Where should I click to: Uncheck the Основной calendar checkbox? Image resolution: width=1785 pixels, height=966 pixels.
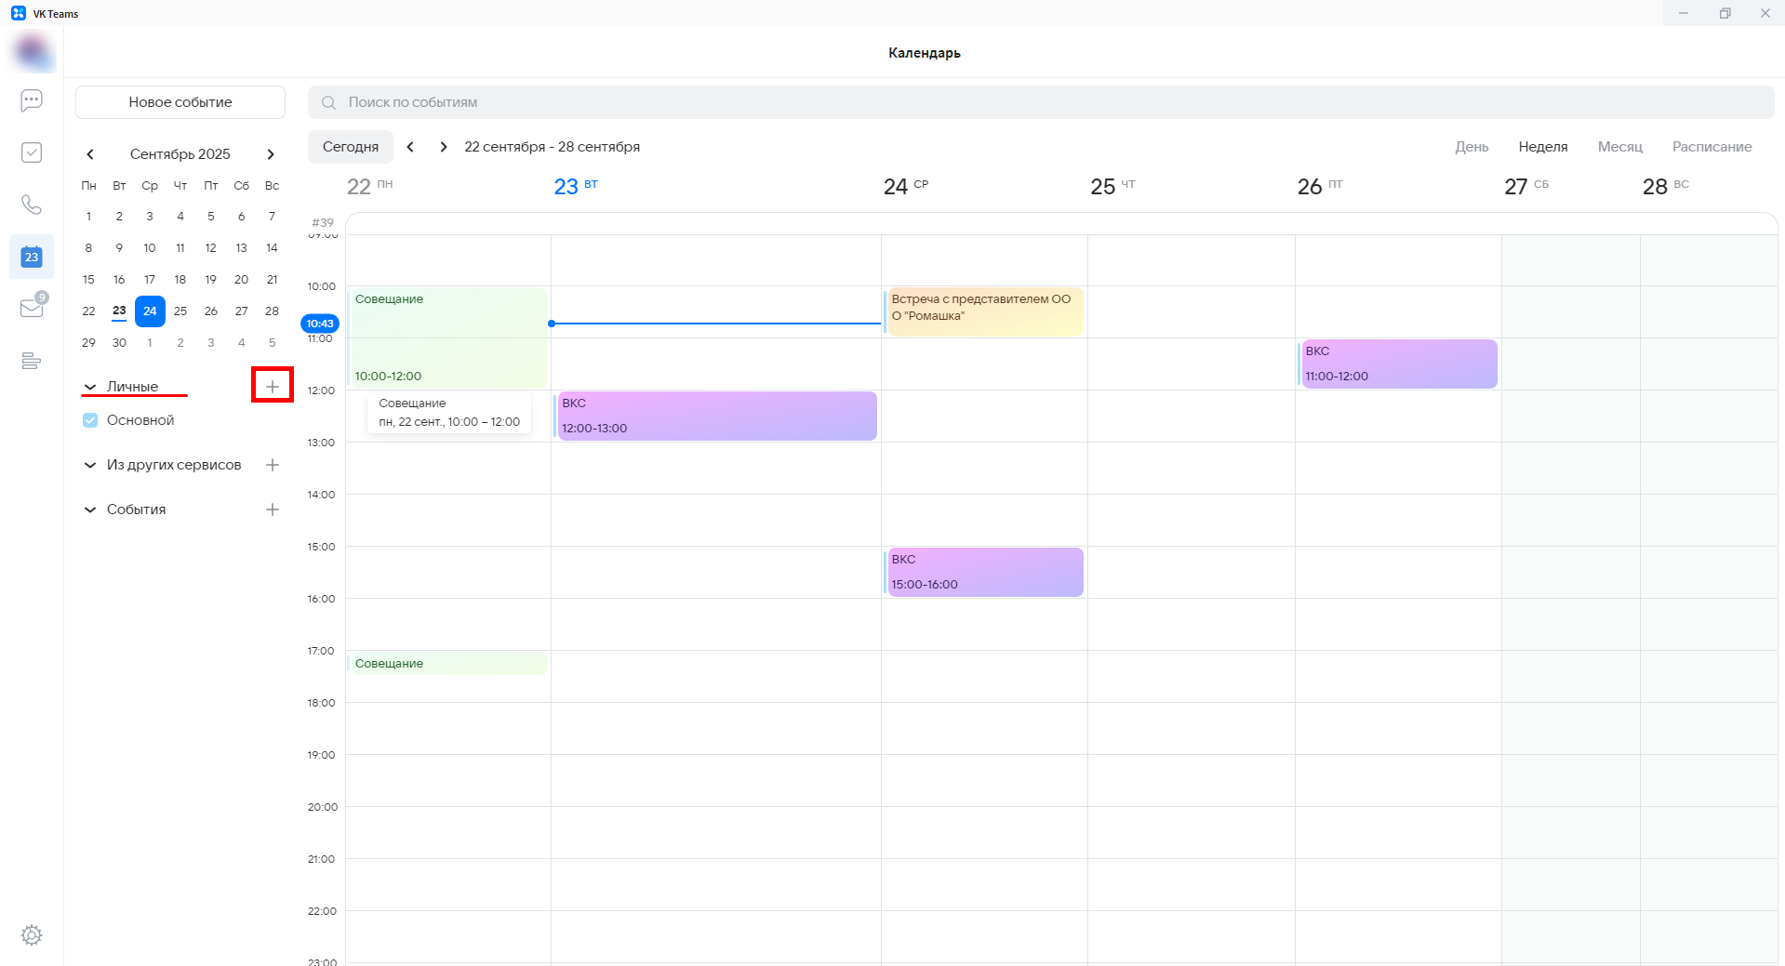pos(90,420)
